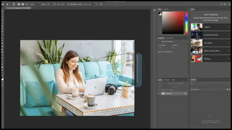Switch to the Color panel tab
Image resolution: width=232 pixels, height=130 pixels.
[x=160, y=9]
